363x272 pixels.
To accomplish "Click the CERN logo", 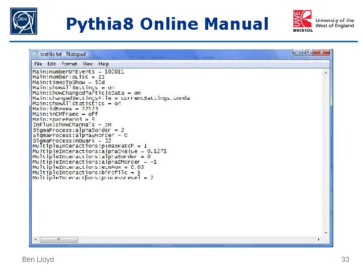I will 24,21.
